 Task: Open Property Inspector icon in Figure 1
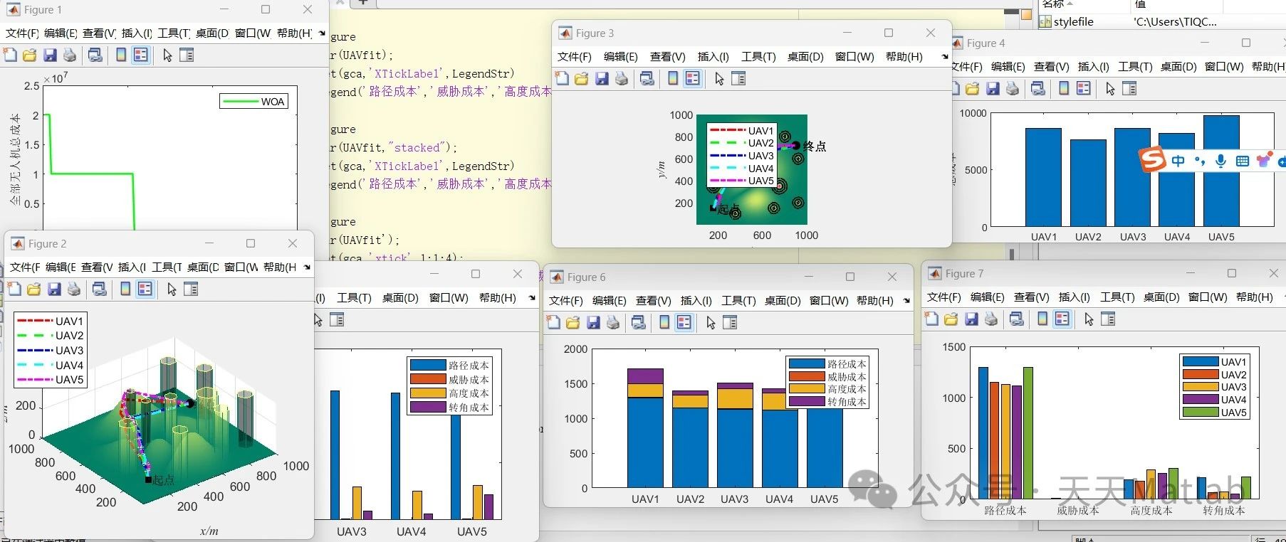coord(187,55)
